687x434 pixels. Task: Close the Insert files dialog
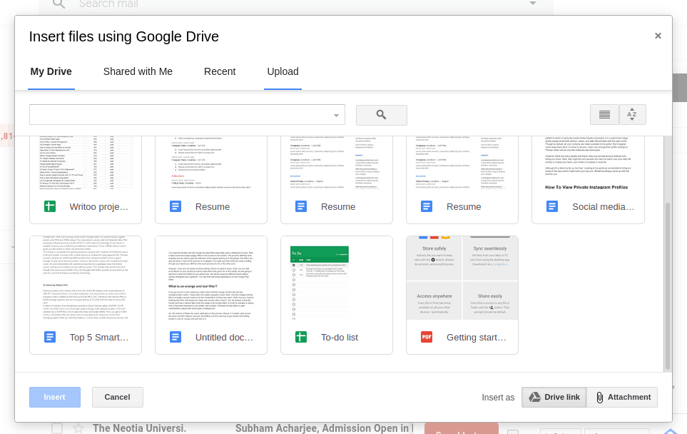[x=658, y=36]
